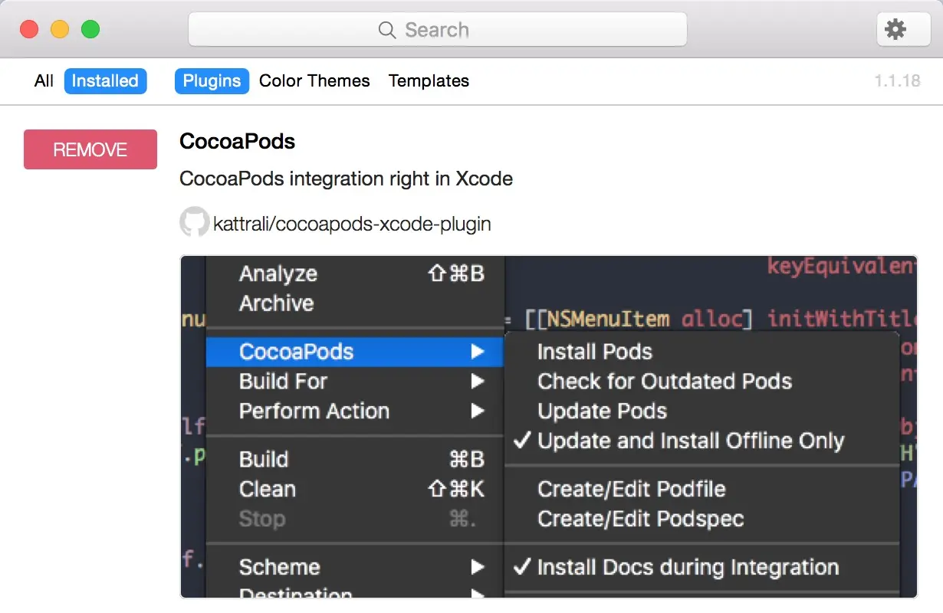The width and height of the screenshot is (943, 613).
Task: Click the CocoaPods plugin screenshot preview
Action: click(549, 427)
